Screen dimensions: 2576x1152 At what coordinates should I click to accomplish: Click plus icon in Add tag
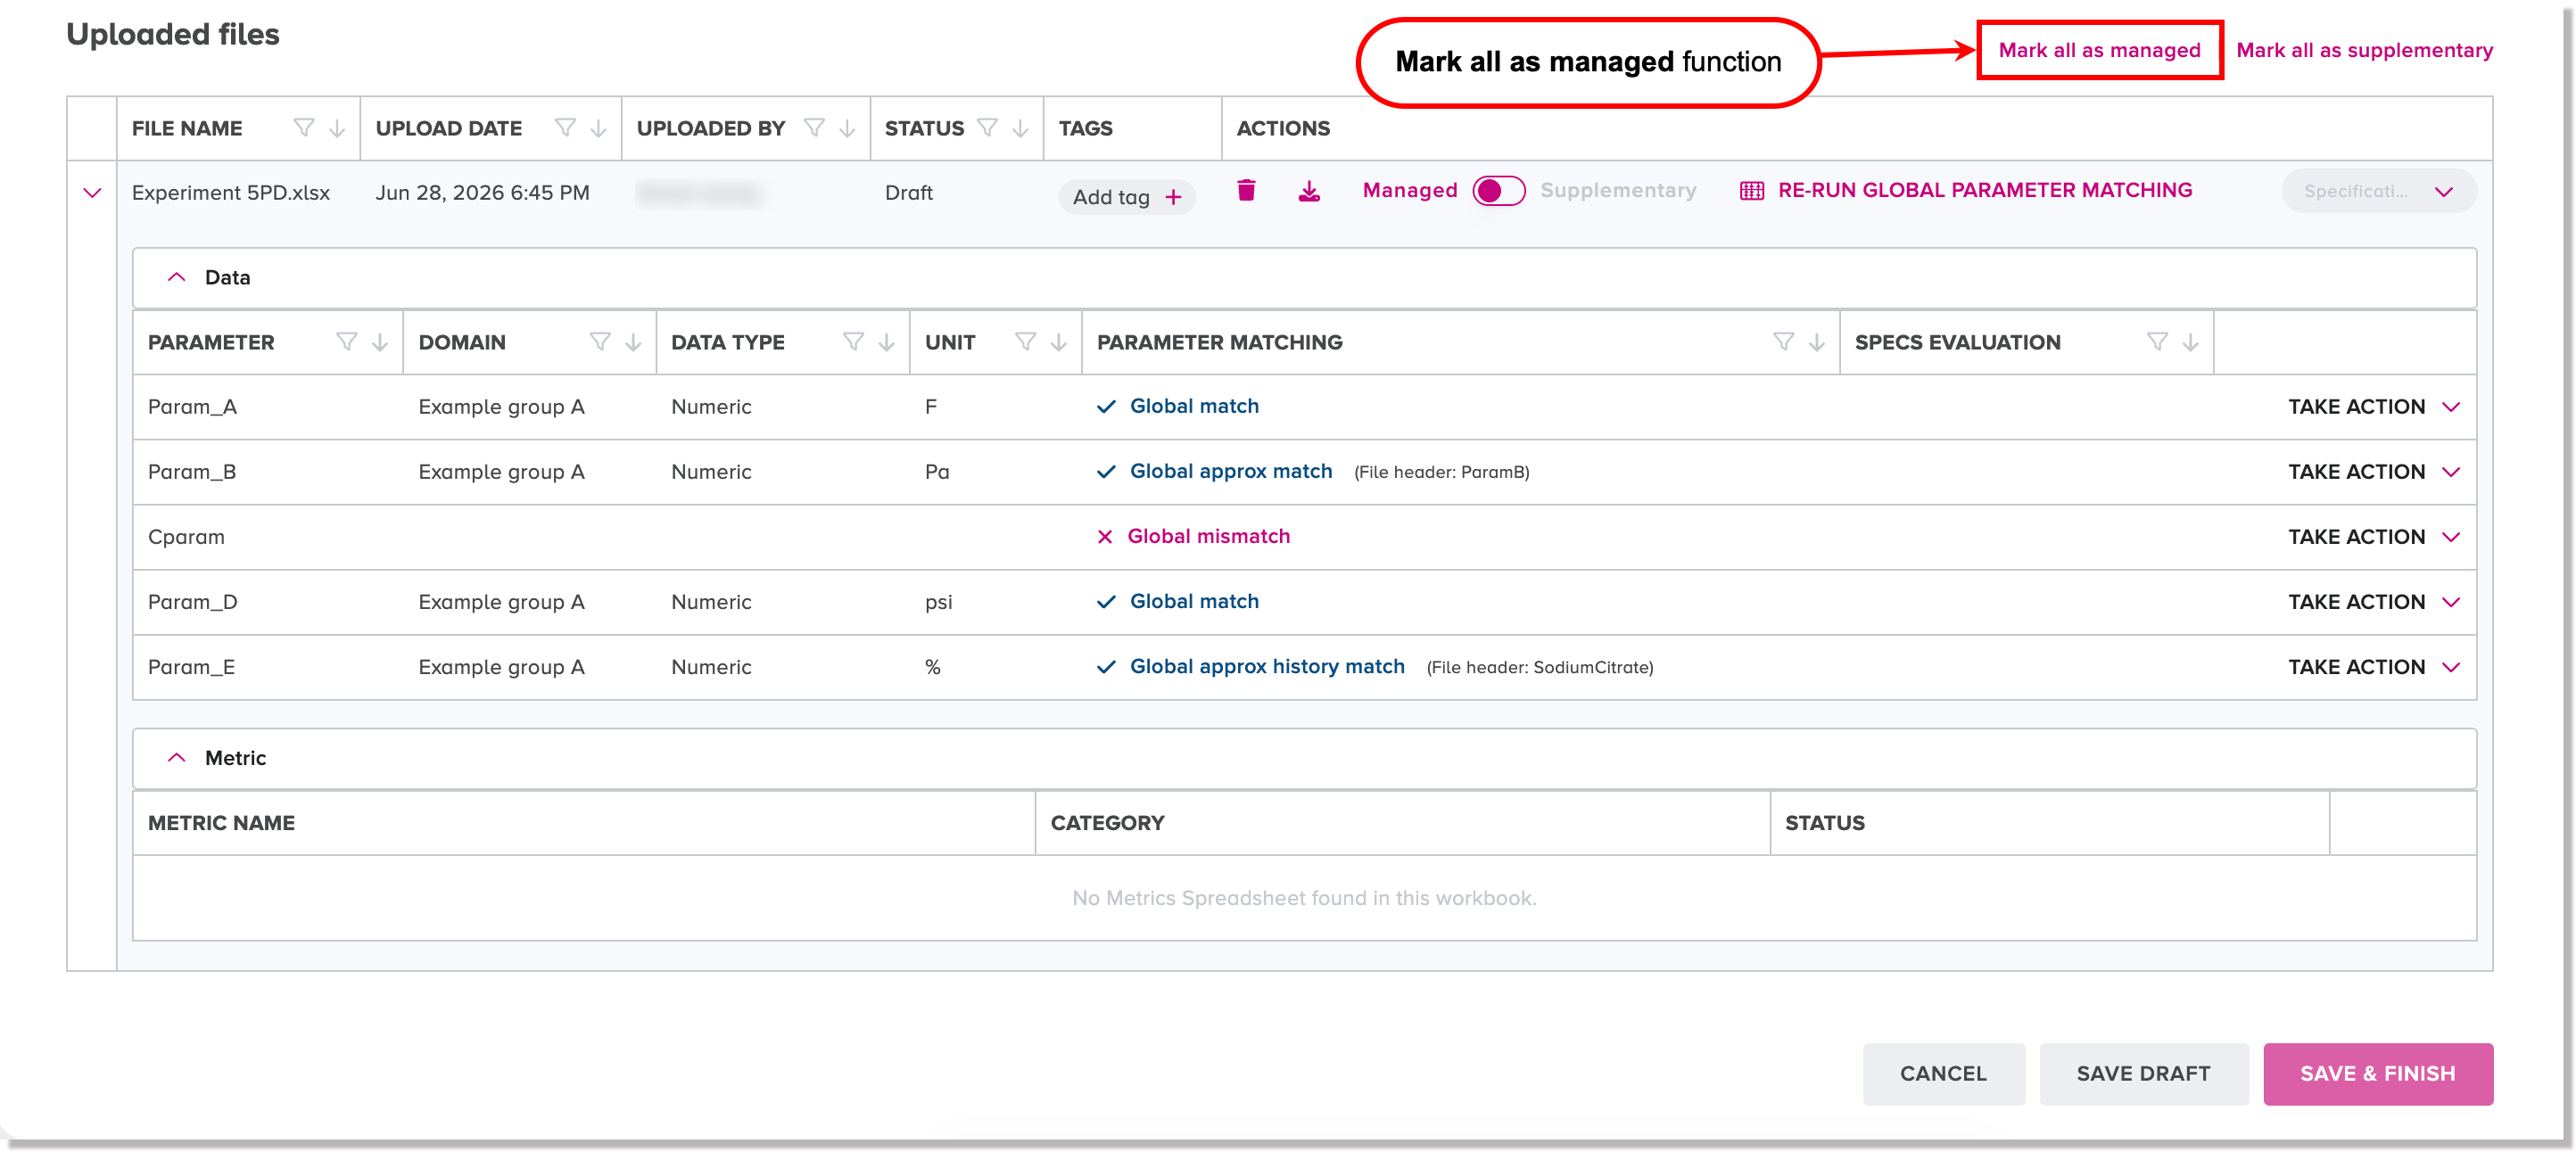1173,197
